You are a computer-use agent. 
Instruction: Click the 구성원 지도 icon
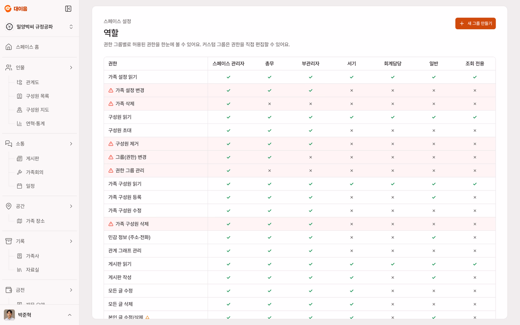tap(19, 110)
